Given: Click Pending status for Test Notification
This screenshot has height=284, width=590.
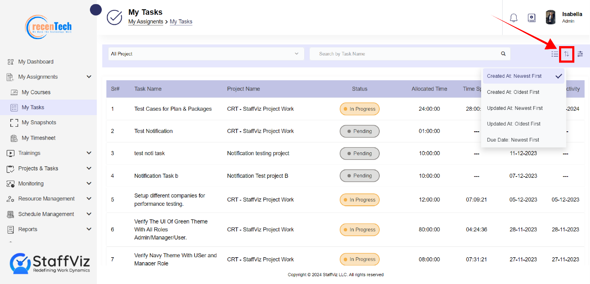Looking at the screenshot, I should click(x=360, y=131).
